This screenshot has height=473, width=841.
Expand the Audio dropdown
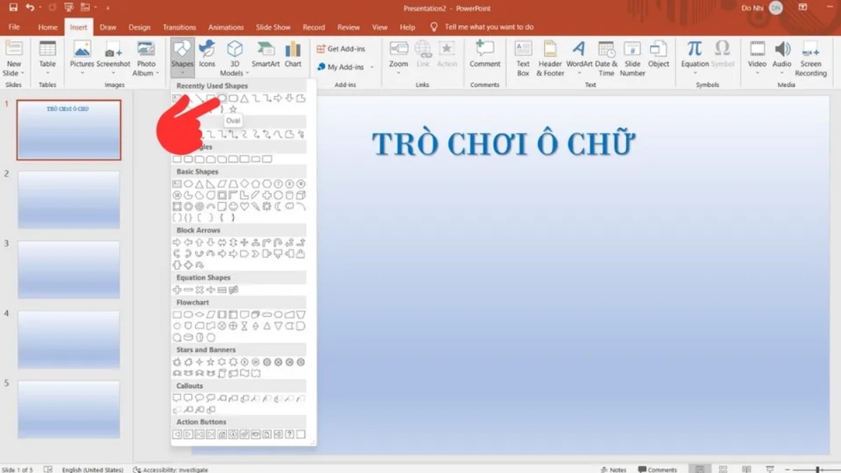pos(782,73)
